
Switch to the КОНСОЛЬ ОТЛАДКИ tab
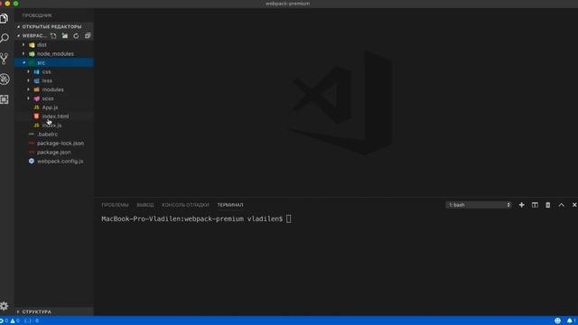pos(185,205)
